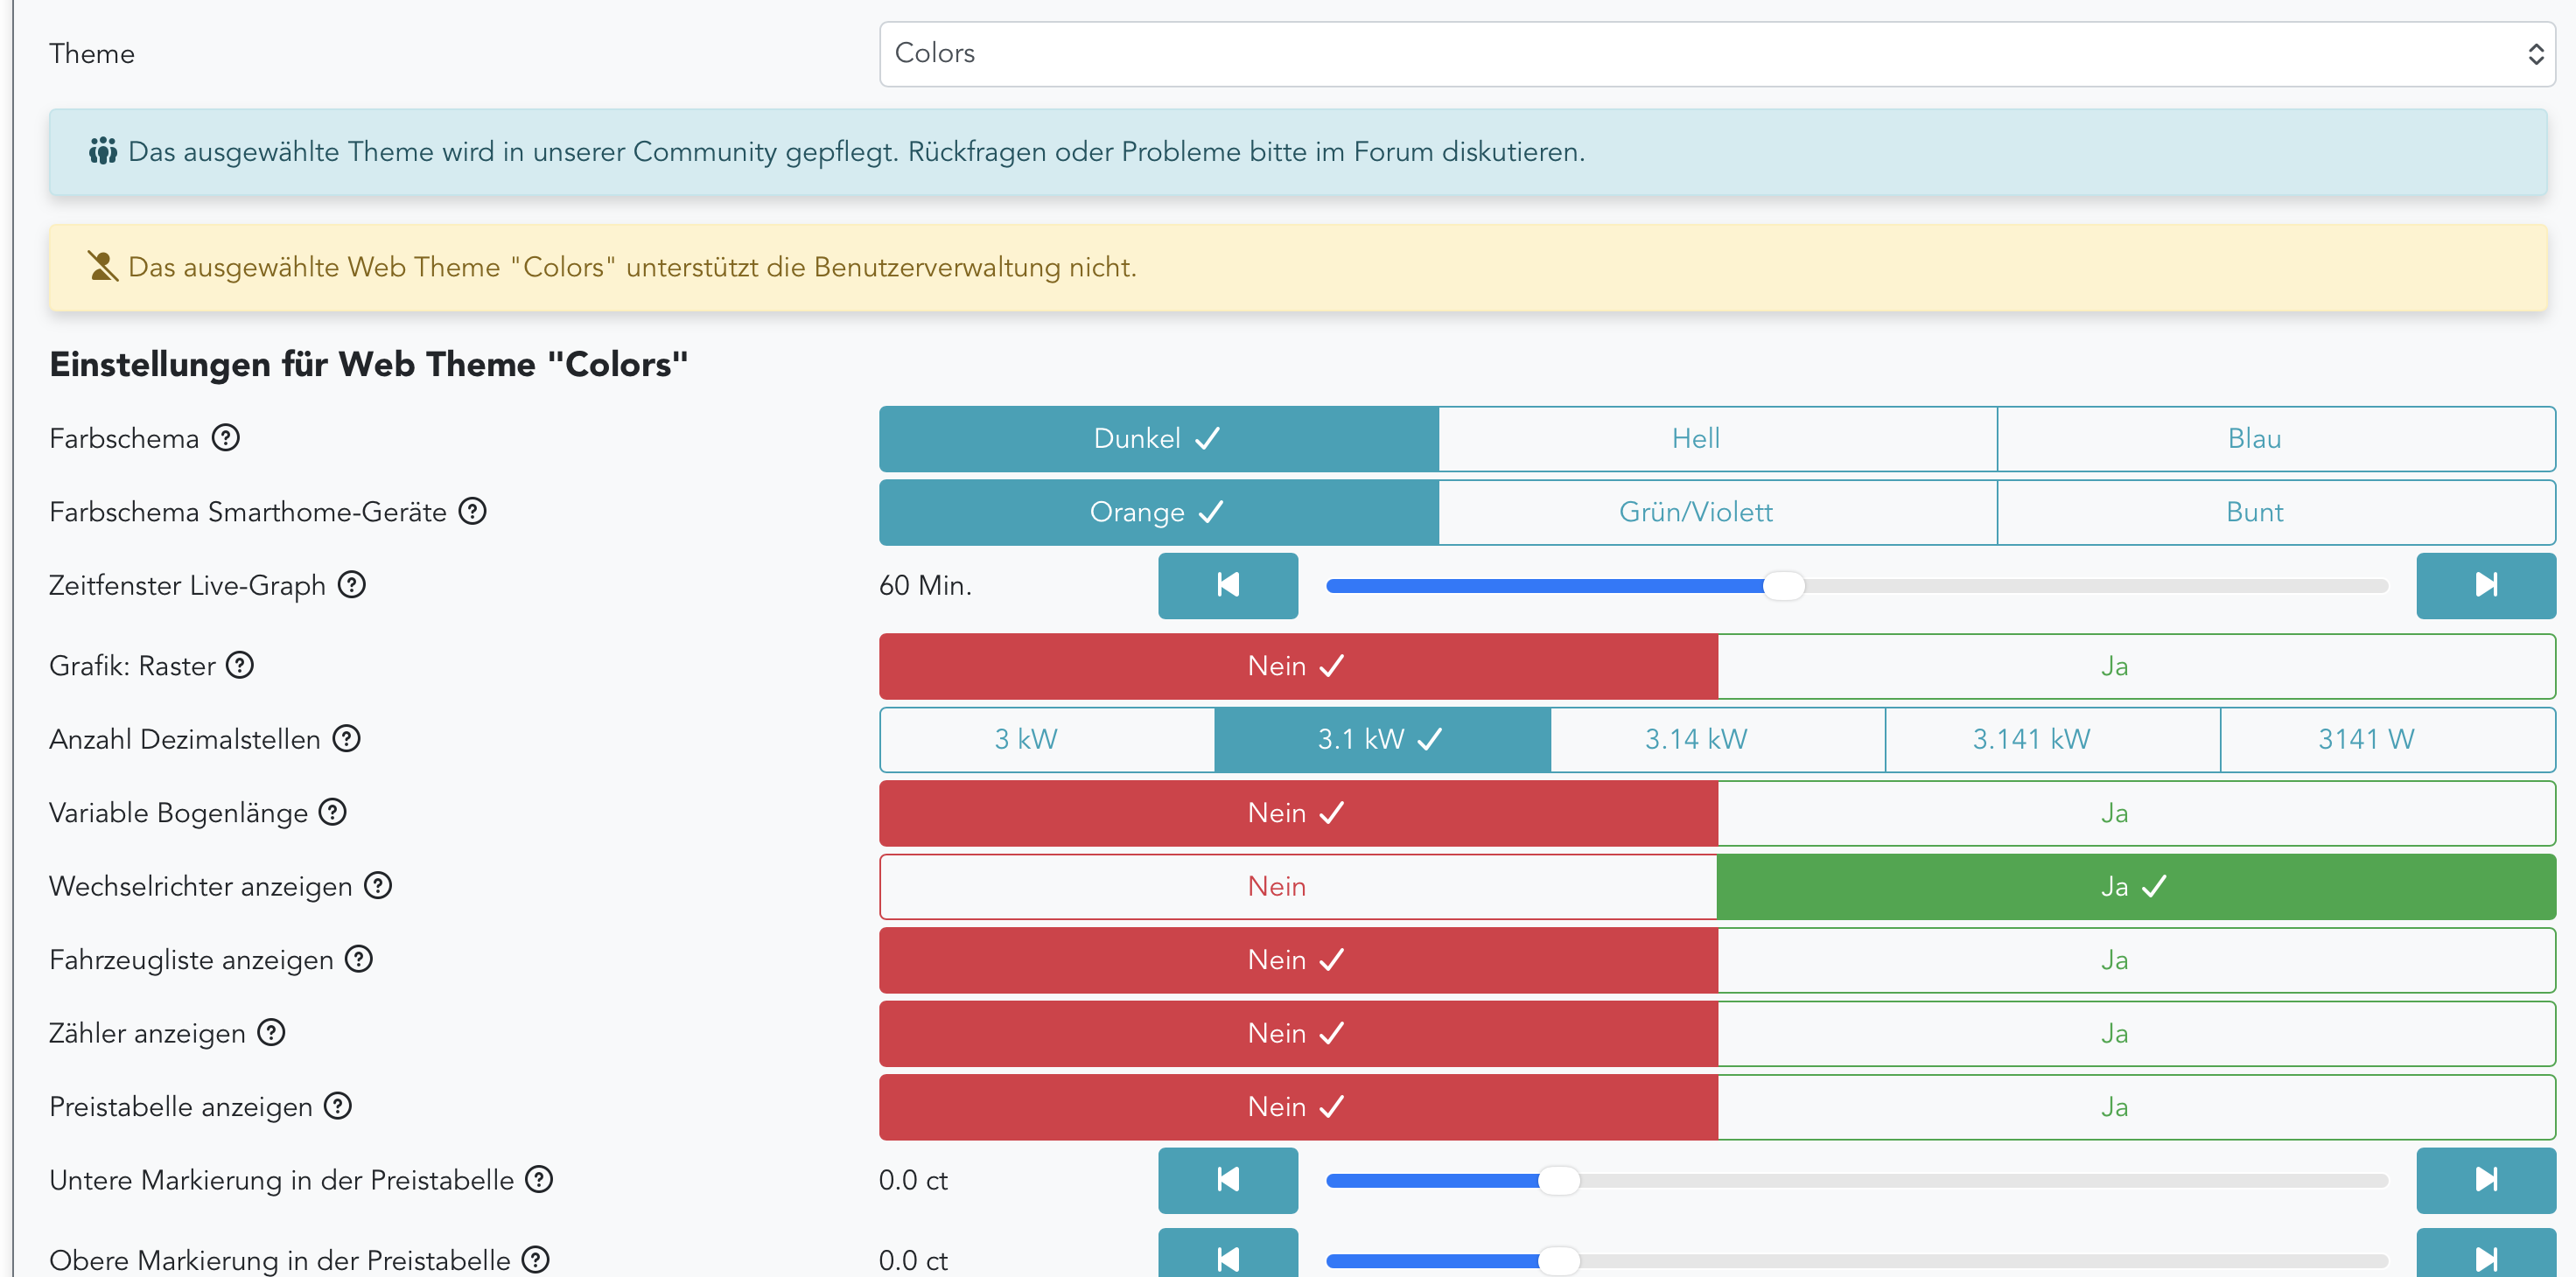Click the Zeitfenster Live-Graph slider handle

pos(1783,585)
